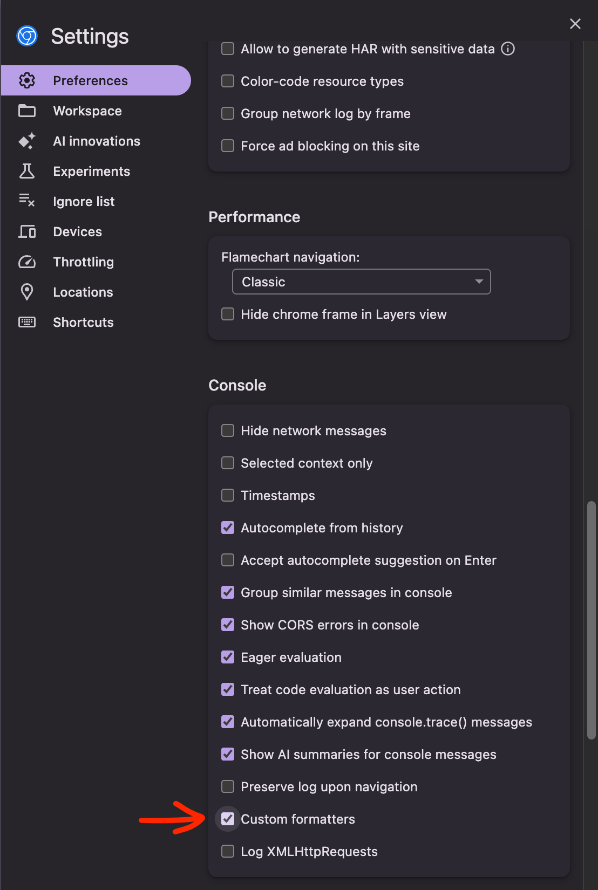Open the Flamechart navigation dropdown
This screenshot has width=598, height=890.
pos(361,282)
